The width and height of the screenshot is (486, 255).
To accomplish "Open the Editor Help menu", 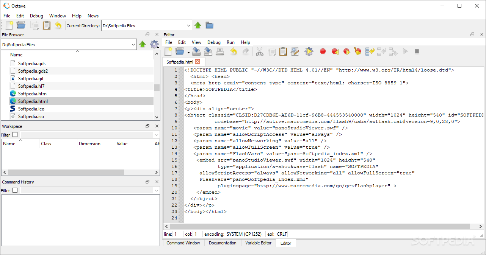I will click(x=245, y=42).
